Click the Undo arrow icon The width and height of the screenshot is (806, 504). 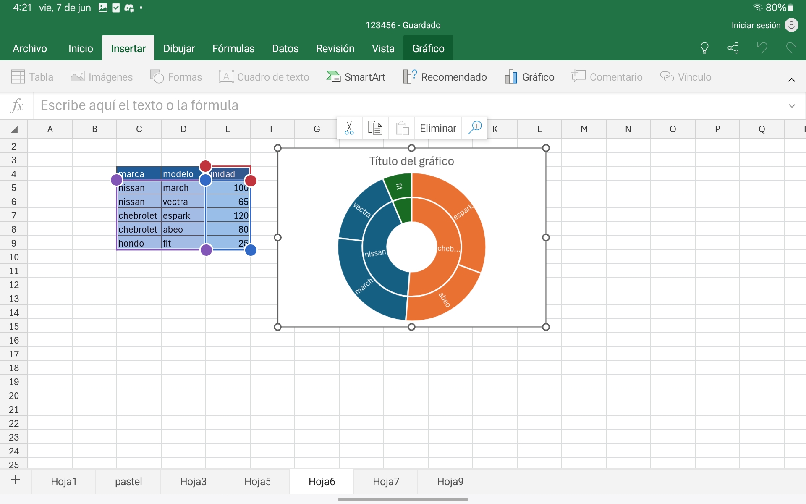coord(762,48)
